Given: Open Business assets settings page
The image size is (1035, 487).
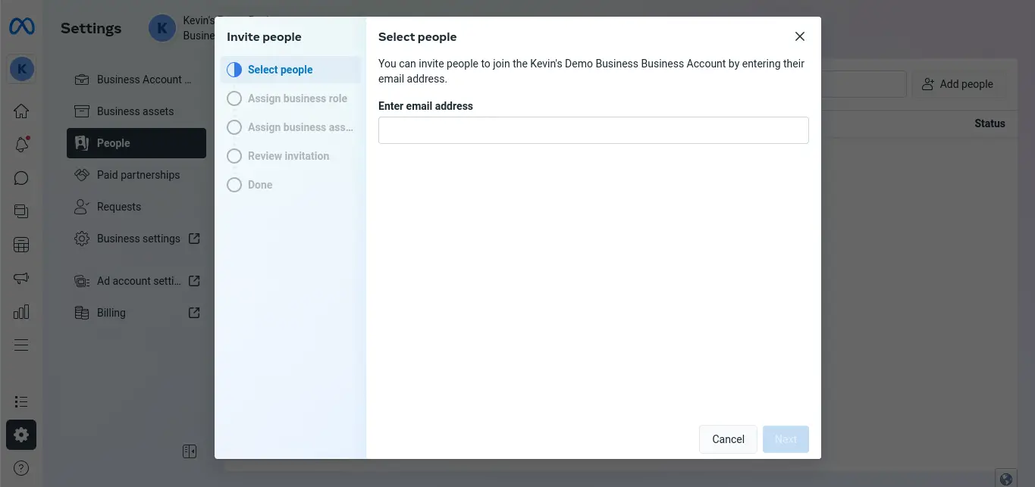Looking at the screenshot, I should pyautogui.click(x=135, y=111).
